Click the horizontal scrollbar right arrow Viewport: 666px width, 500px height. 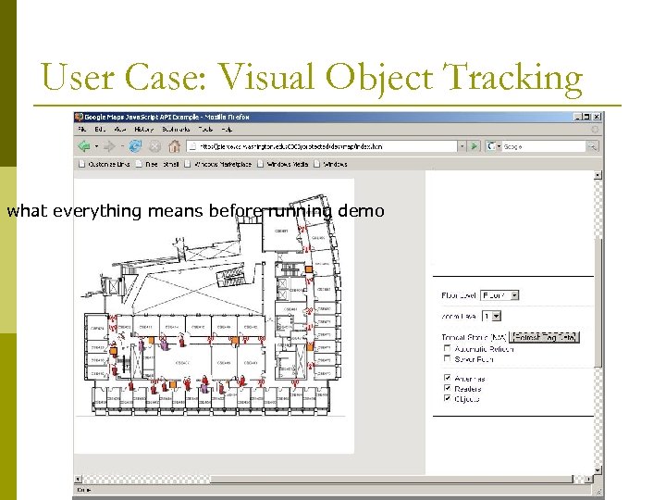tap(588, 480)
